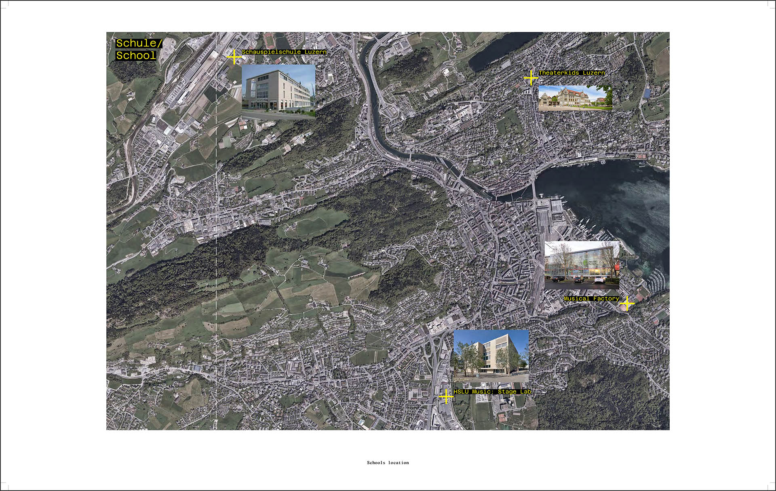
Task: Click the yellow cross marker for Schauspielschule Luzern
Action: click(x=234, y=57)
